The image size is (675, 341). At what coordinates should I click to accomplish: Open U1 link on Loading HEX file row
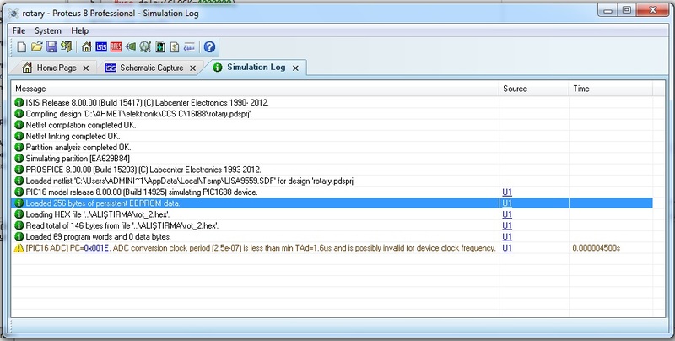coord(507,214)
